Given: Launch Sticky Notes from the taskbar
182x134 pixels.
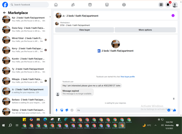Looking at the screenshot, I should pos(24,119).
